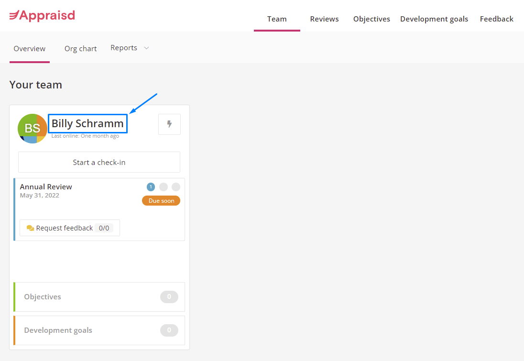Click Request feedback button
Screen dimensions: 524x361
[70, 228]
